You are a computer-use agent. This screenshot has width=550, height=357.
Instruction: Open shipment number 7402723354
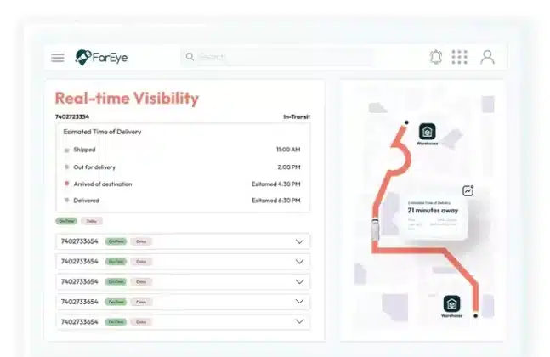point(72,116)
